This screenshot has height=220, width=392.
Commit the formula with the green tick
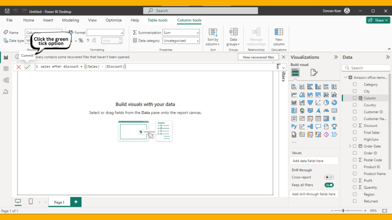click(27, 67)
